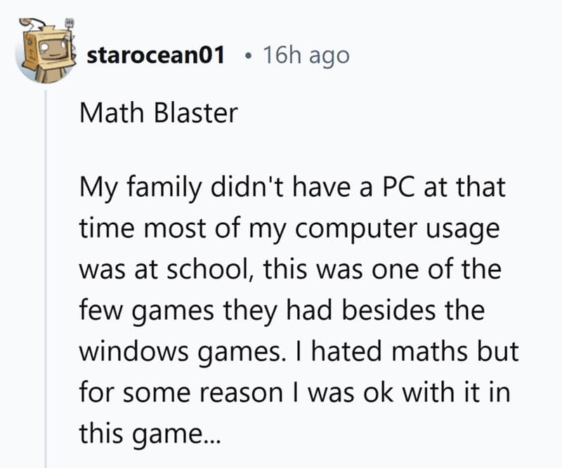Click the dot separator before the timestamp

[249, 56]
